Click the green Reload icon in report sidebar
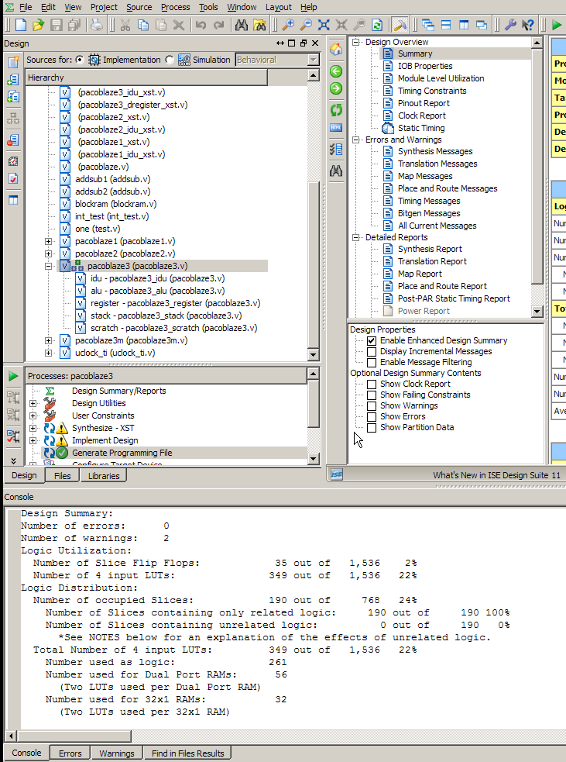 click(x=336, y=110)
